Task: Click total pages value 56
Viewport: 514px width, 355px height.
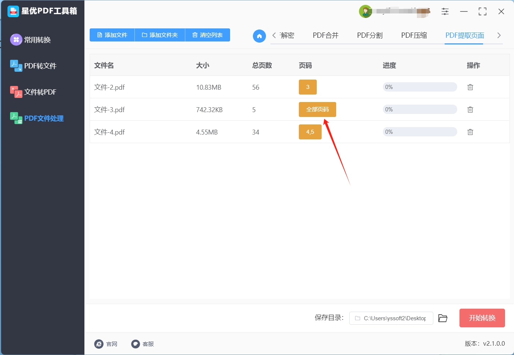Action: click(x=256, y=87)
